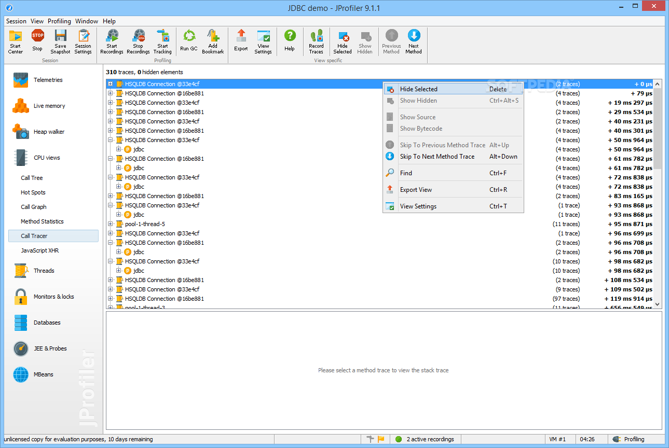The image size is (669, 448).
Task: Click the Start Tracking icon
Action: click(x=162, y=35)
